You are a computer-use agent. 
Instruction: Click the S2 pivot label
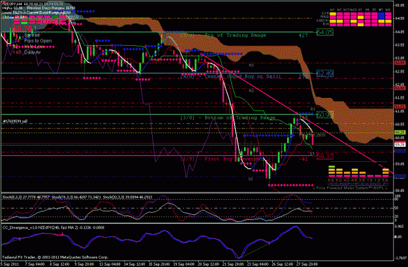pos(250,179)
